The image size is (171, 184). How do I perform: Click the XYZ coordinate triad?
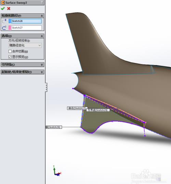[x=57, y=171]
